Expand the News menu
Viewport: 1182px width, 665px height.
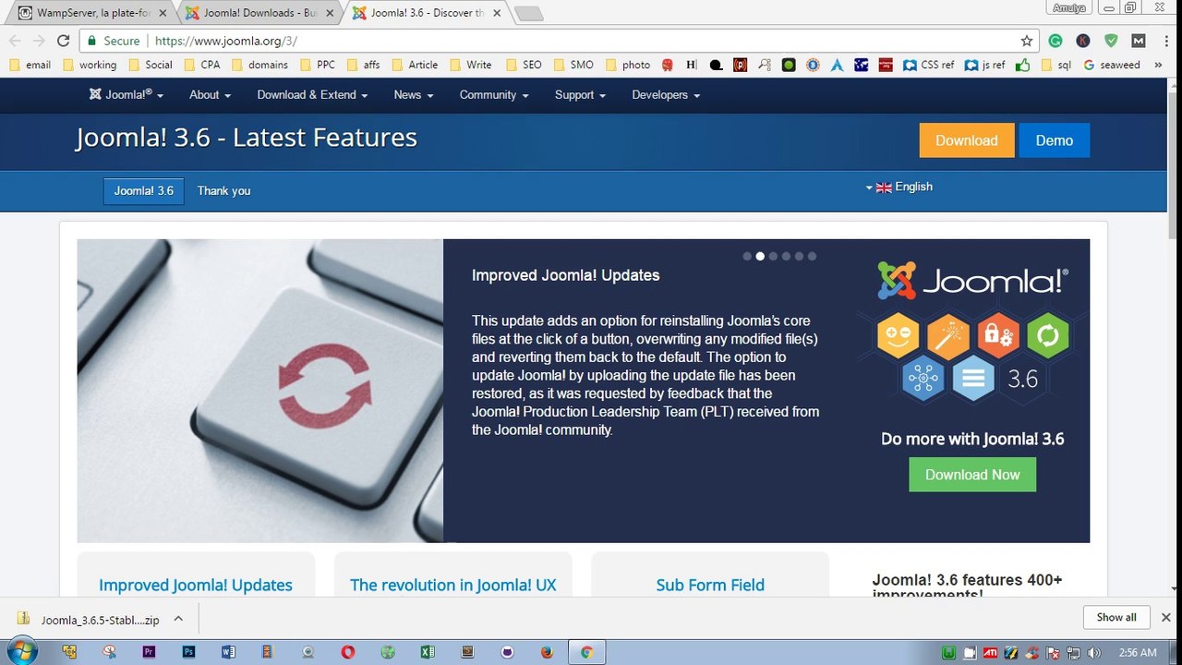coord(414,94)
